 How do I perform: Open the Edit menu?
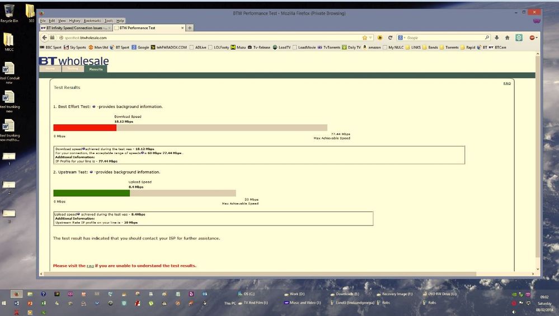pyautogui.click(x=52, y=21)
